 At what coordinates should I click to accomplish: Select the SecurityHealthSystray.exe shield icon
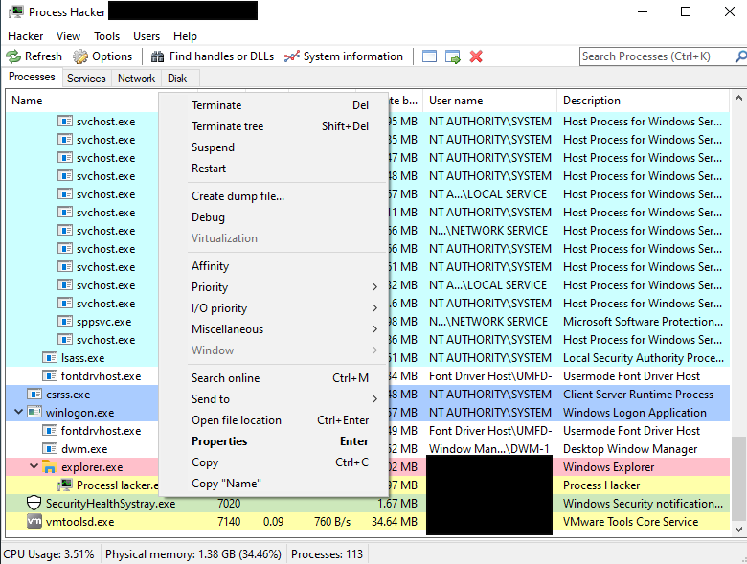click(34, 504)
